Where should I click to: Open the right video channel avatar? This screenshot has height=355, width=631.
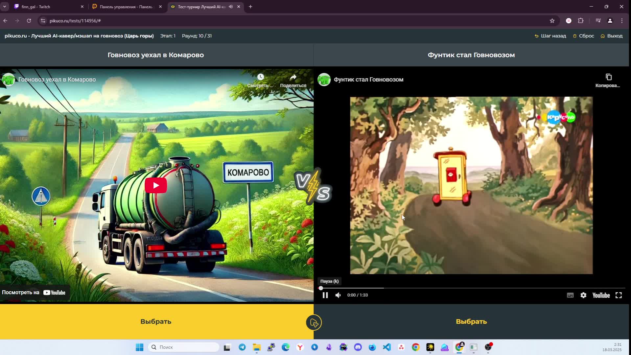(x=324, y=80)
